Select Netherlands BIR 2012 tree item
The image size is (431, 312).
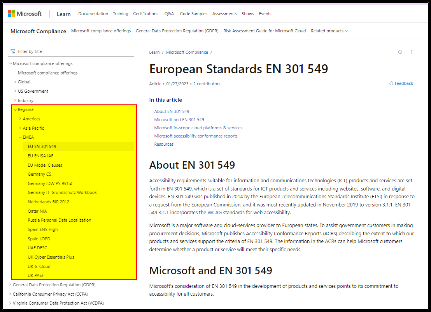tap(48, 202)
